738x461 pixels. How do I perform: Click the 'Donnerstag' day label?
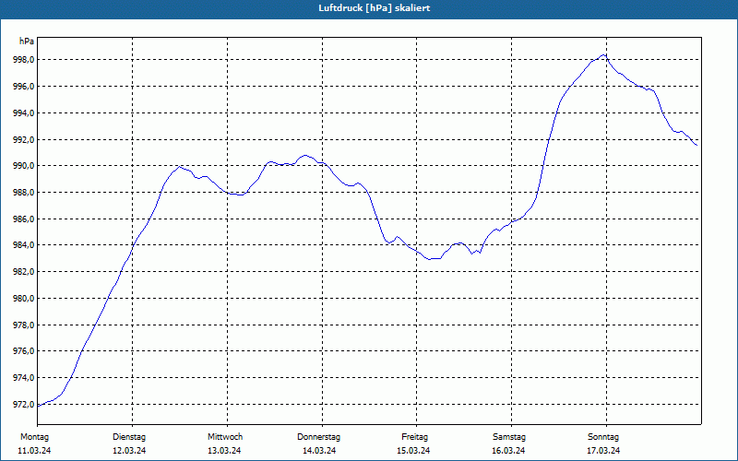pos(318,437)
